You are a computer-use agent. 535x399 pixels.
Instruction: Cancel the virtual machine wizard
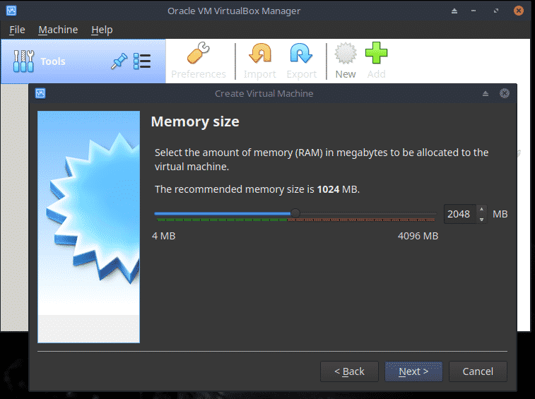point(478,371)
